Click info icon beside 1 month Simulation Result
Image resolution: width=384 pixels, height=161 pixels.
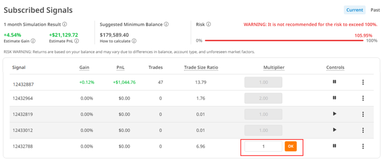(64, 24)
